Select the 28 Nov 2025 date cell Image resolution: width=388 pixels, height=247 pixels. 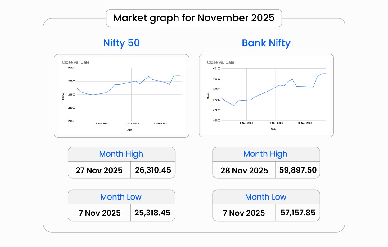pos(244,171)
